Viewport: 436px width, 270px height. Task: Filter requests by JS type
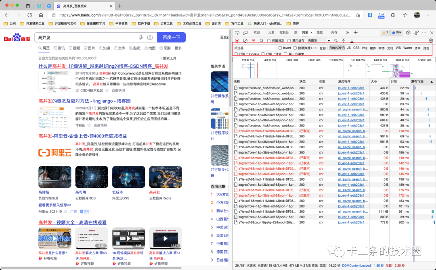pos(349,48)
